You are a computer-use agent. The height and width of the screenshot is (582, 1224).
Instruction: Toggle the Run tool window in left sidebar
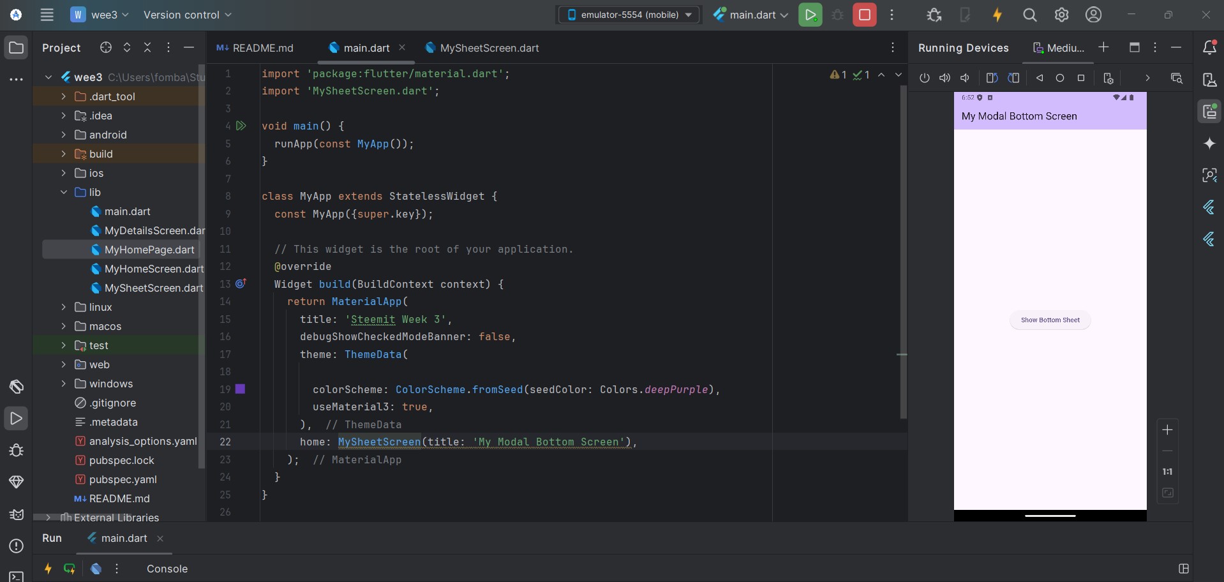[x=17, y=419]
